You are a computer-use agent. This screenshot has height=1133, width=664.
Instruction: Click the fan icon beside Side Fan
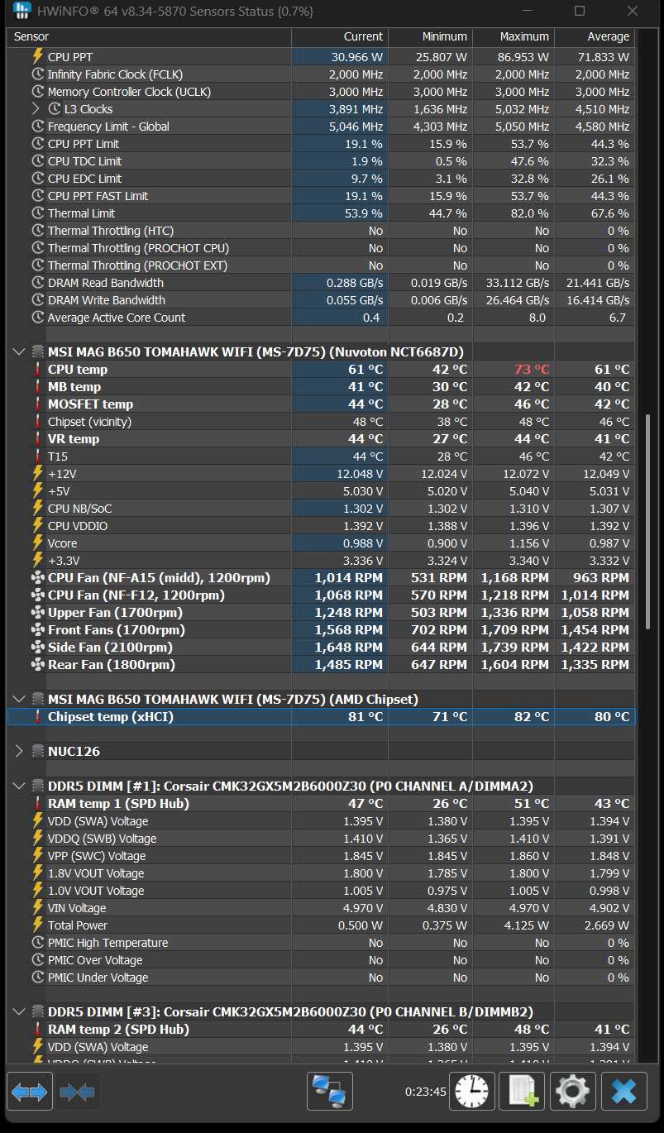point(37,648)
